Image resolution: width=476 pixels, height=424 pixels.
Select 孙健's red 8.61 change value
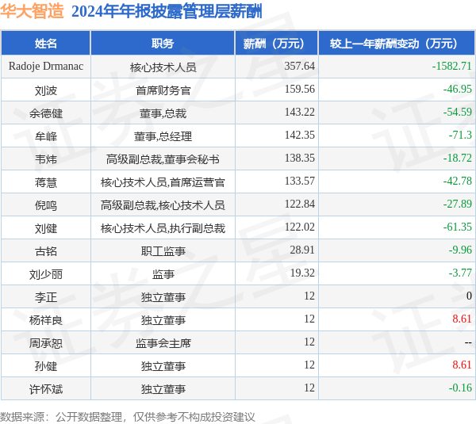pyautogui.click(x=462, y=365)
